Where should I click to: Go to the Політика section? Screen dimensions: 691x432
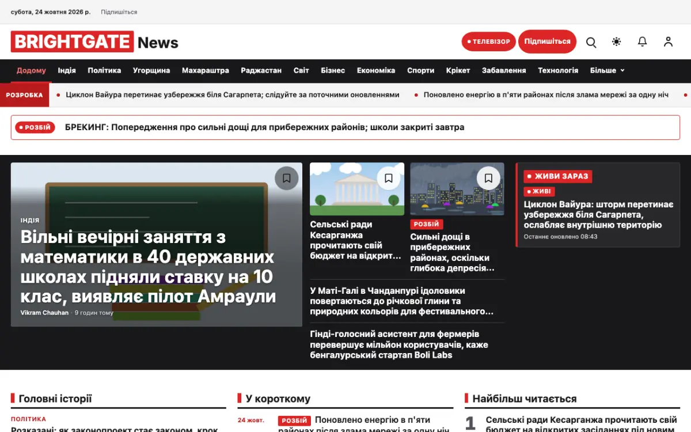tap(104, 70)
